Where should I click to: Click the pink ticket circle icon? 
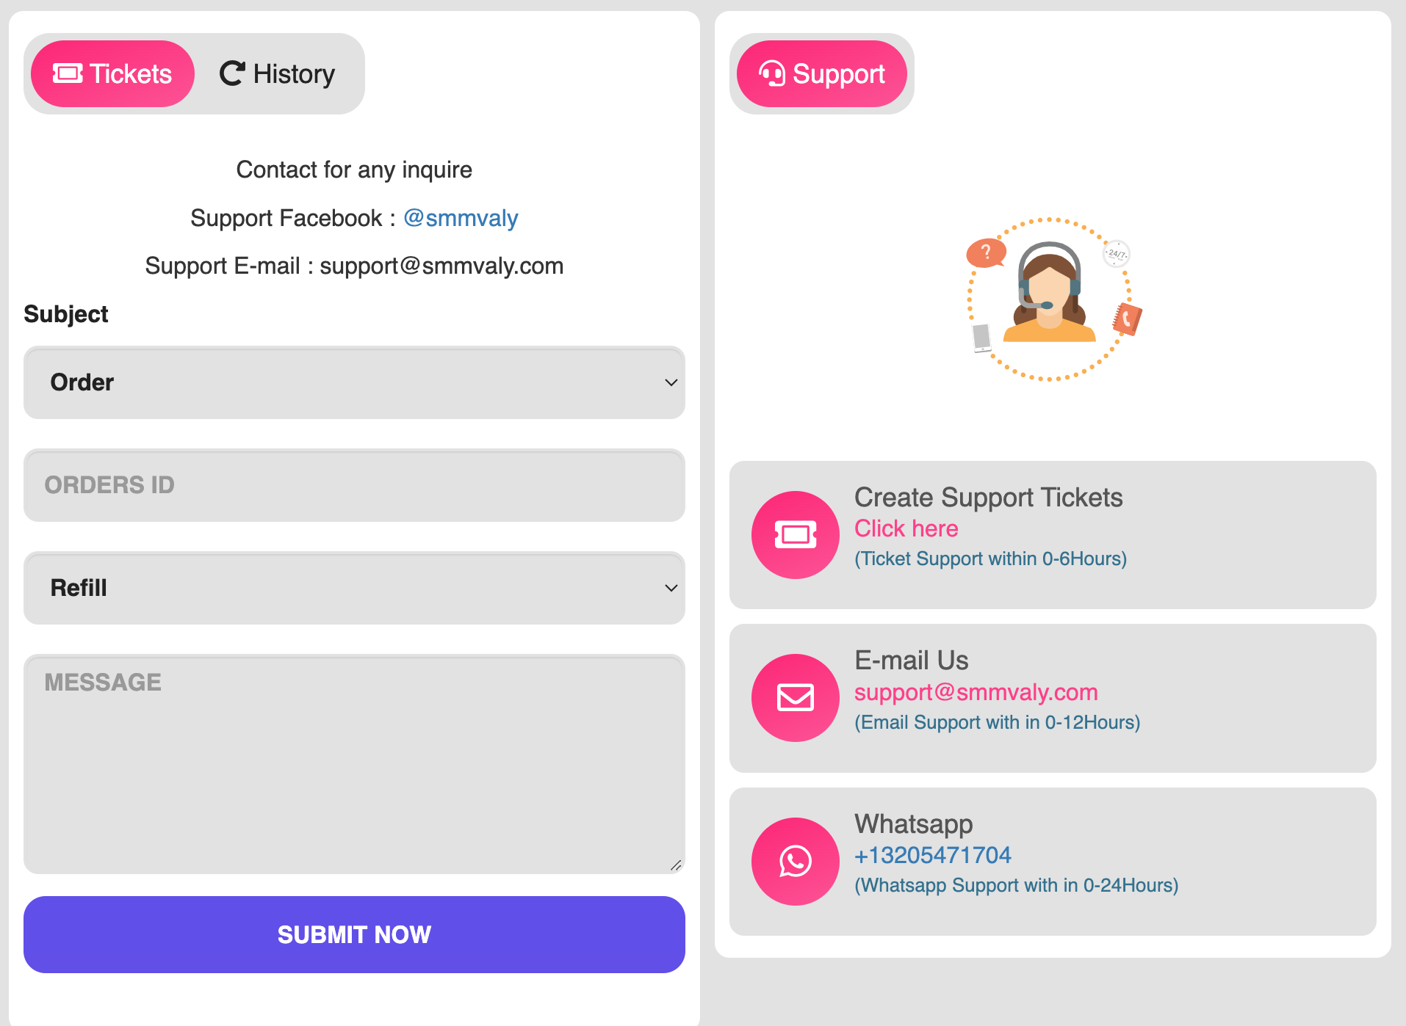(795, 535)
